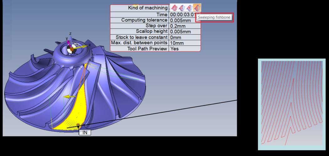Pick the second Kind of machining icon
The image size is (329, 156).
click(182, 8)
